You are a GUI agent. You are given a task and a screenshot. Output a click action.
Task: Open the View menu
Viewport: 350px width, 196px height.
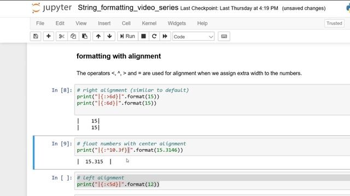(81, 23)
